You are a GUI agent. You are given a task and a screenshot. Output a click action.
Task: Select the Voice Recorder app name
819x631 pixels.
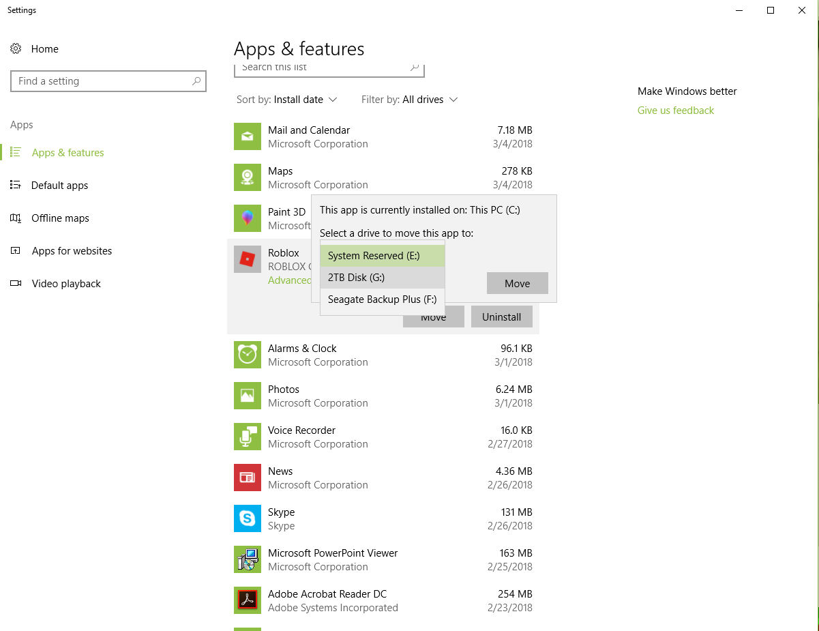click(302, 430)
